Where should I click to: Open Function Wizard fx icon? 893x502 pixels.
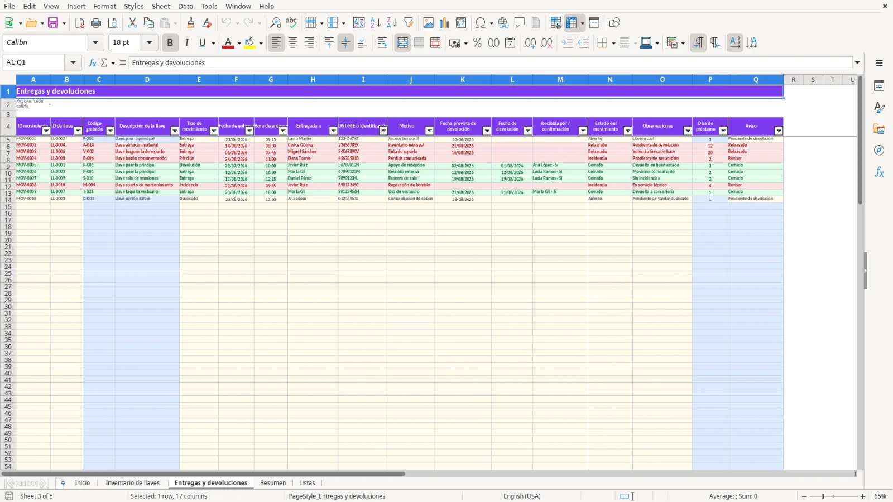[x=93, y=62]
